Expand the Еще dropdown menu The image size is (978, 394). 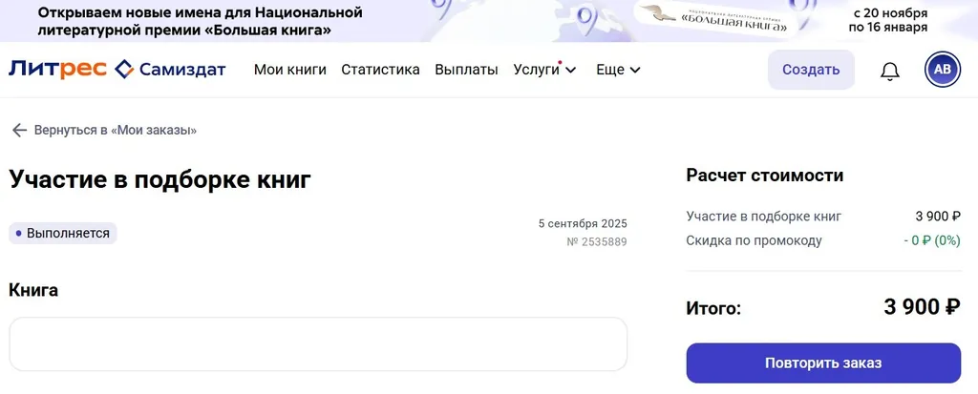(x=618, y=70)
